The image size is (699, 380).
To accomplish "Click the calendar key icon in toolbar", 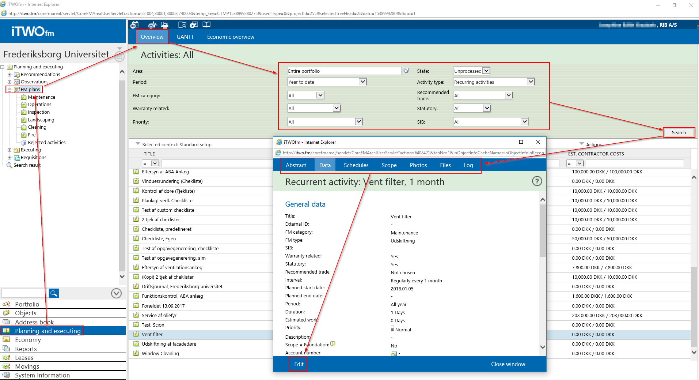I will [x=134, y=25].
